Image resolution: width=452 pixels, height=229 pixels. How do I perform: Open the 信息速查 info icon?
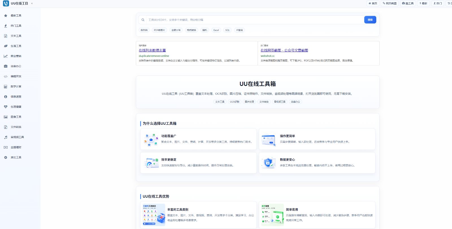pyautogui.click(x=6, y=97)
